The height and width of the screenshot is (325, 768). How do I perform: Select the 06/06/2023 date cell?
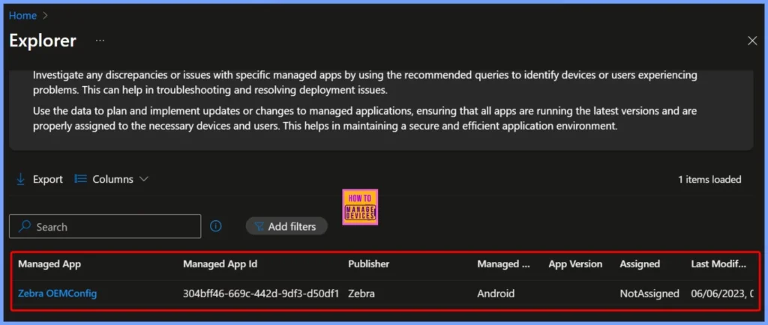[x=724, y=294]
